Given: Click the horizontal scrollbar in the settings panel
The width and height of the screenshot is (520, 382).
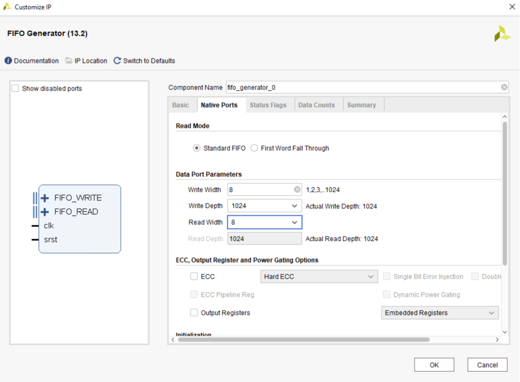Looking at the screenshot, I should point(303,339).
